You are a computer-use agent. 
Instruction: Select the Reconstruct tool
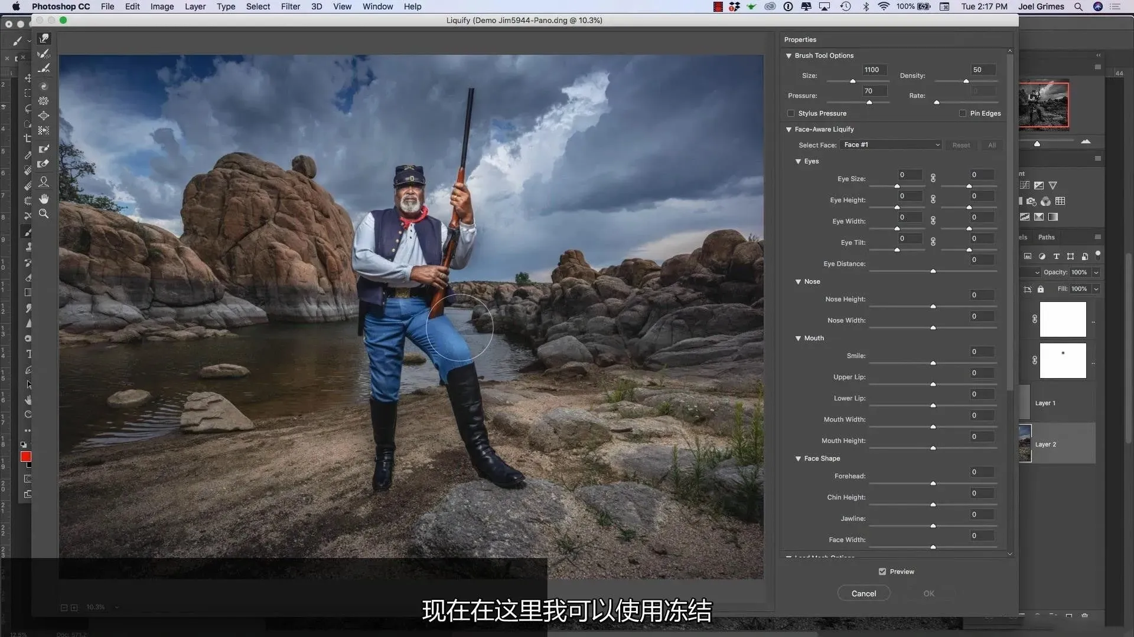[x=44, y=54]
